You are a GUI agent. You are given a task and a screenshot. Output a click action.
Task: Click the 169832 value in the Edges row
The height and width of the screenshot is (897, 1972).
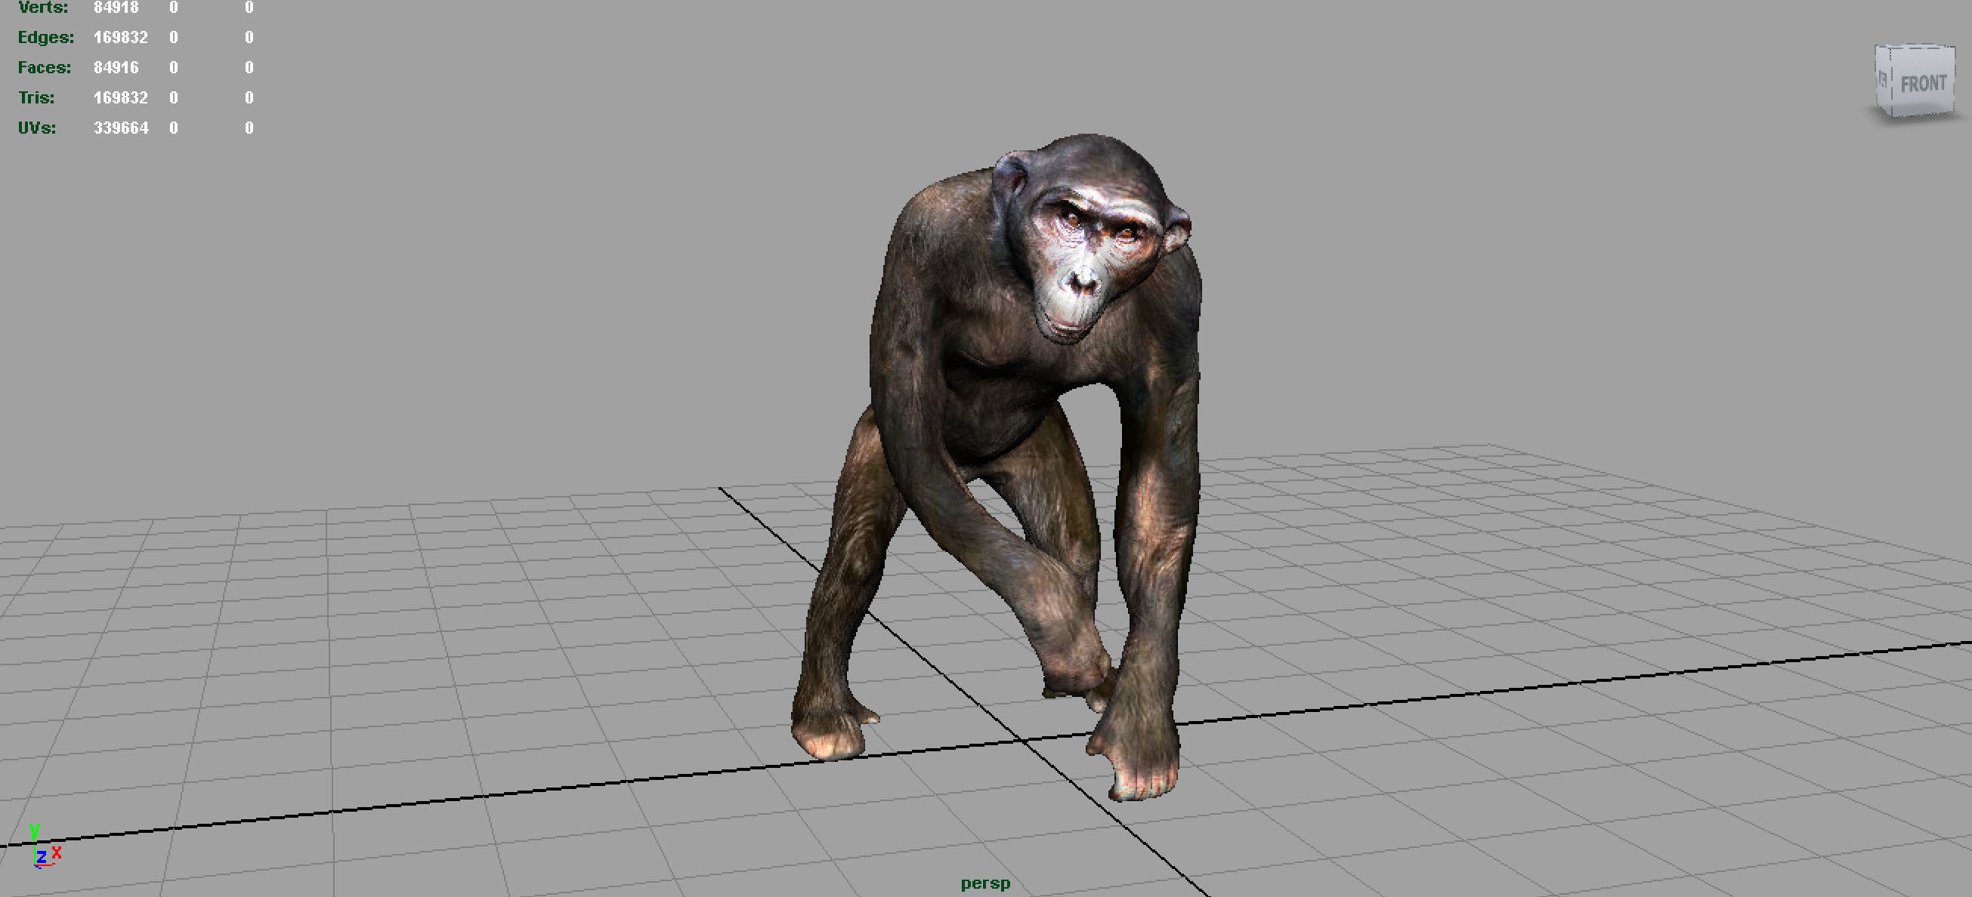point(121,38)
